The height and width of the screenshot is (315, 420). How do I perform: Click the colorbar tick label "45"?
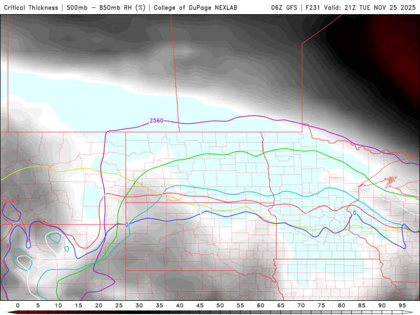pos(200,306)
